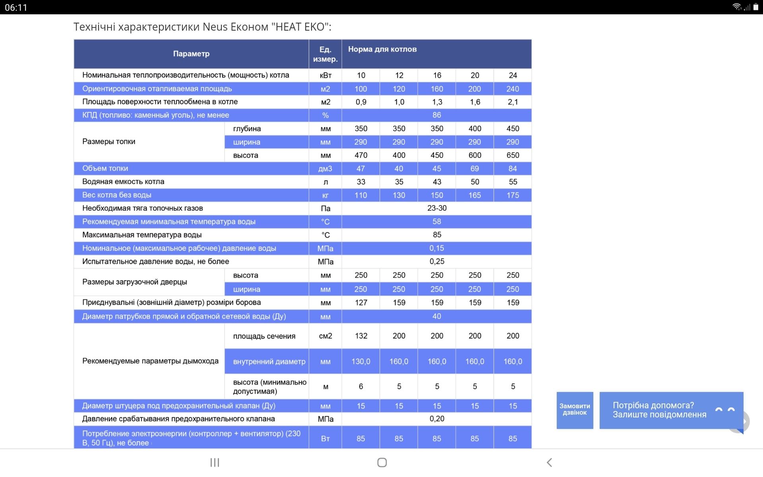The image size is (763, 477).
Task: Select Диаметр штуцера под предохранительный клапан
Action: click(178, 406)
